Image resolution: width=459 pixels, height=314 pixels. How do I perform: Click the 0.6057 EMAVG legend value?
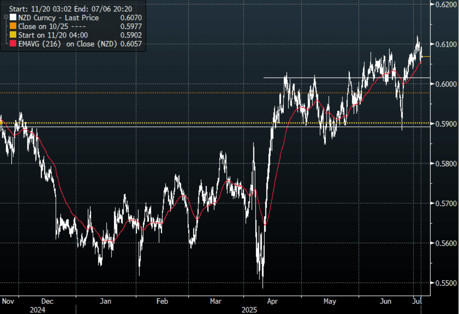click(x=131, y=44)
